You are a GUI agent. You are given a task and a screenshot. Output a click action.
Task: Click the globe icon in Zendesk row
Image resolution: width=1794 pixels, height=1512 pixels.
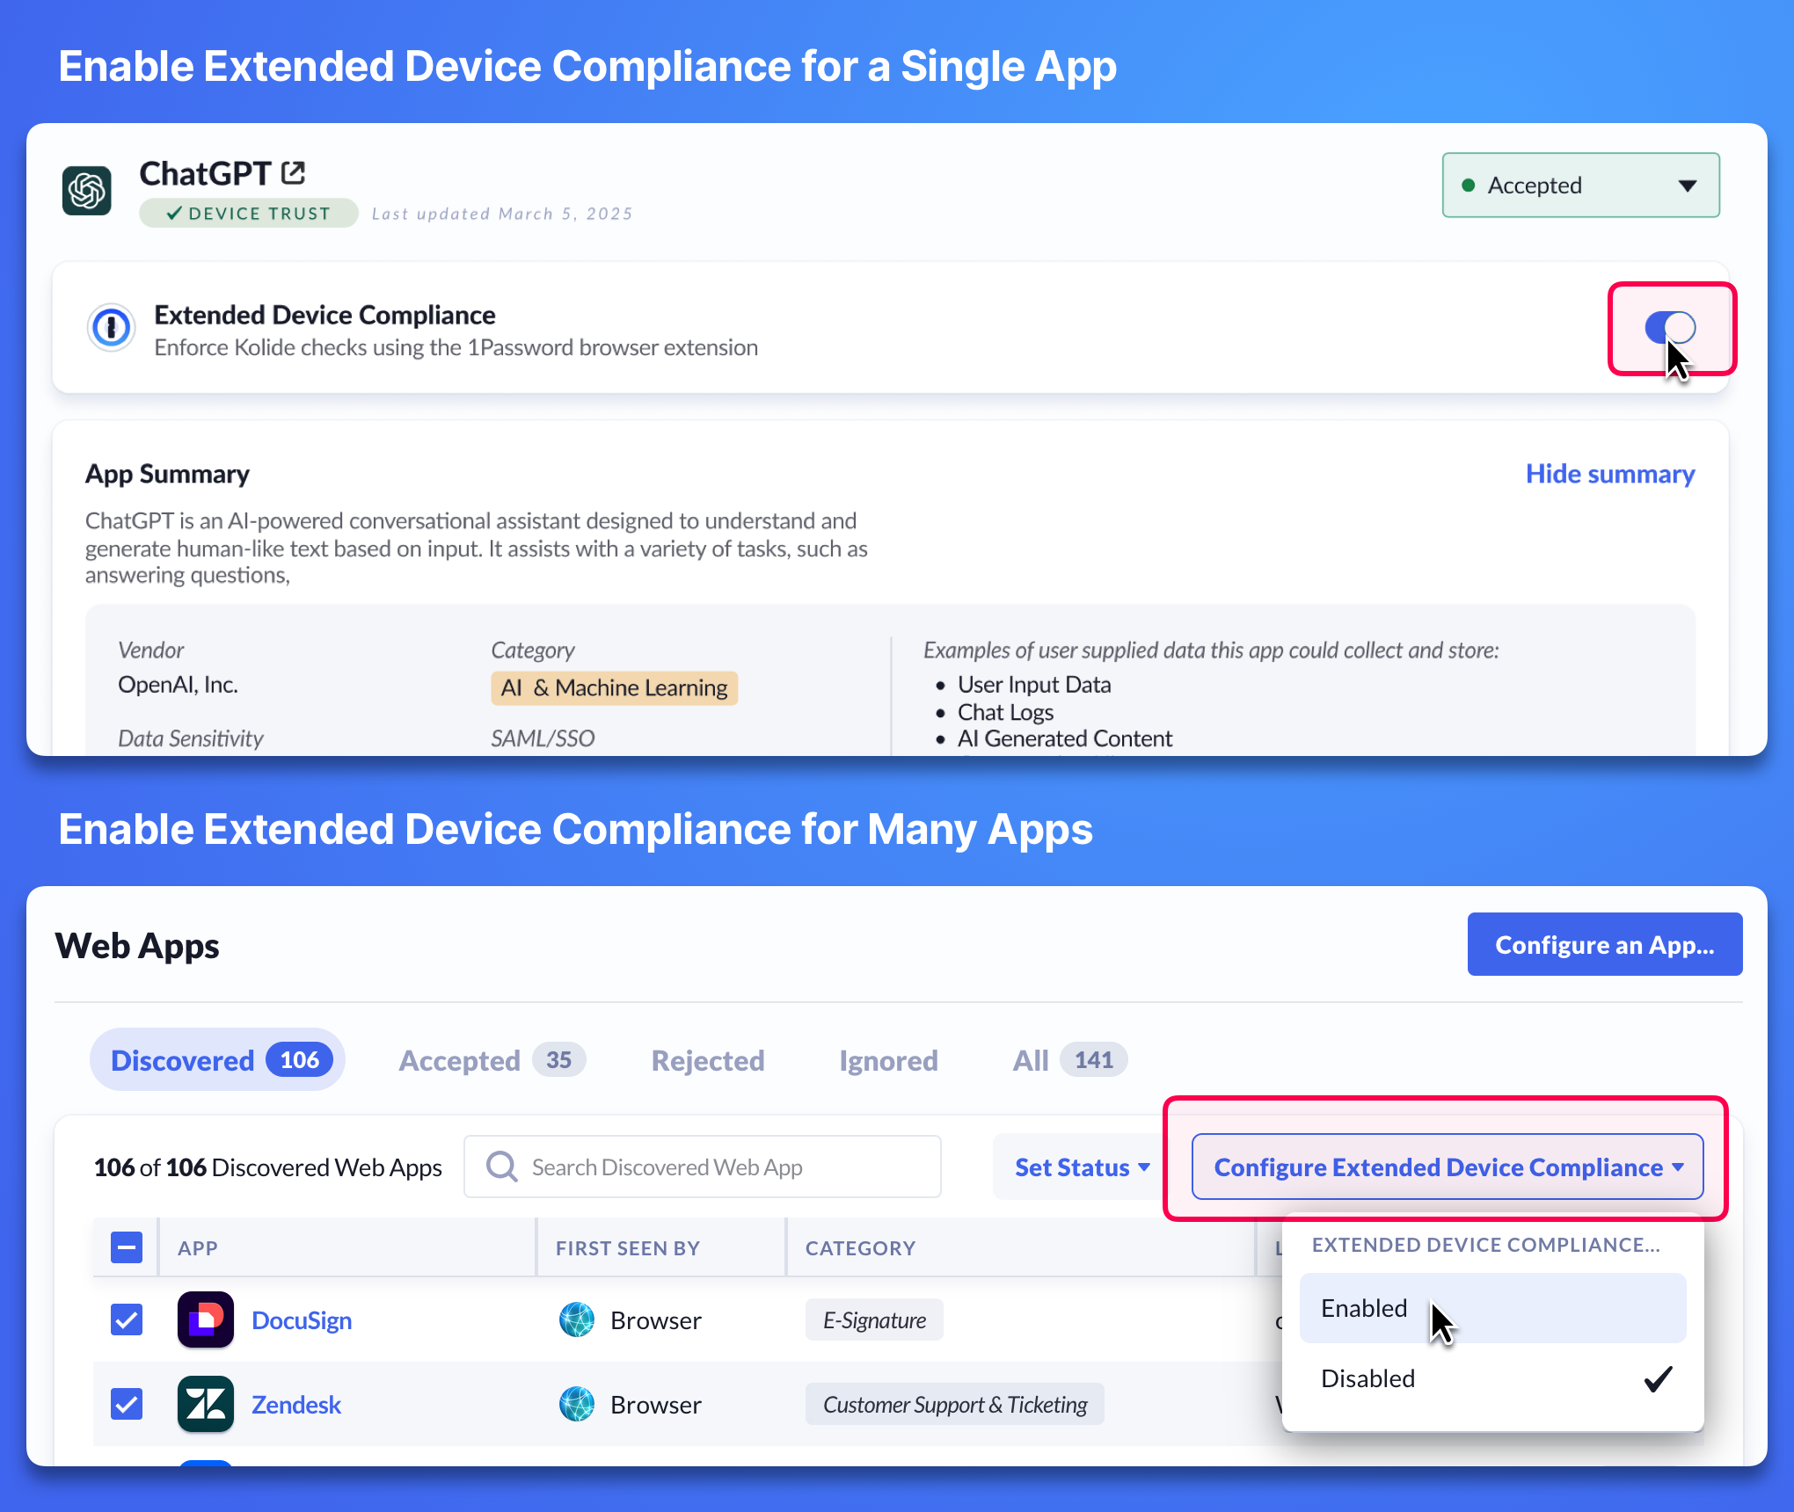577,1404
